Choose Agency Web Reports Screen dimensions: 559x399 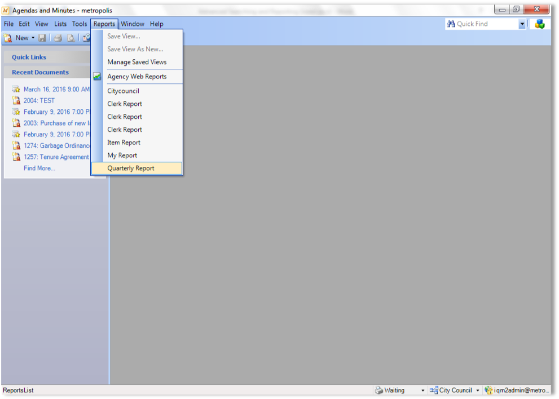137,77
